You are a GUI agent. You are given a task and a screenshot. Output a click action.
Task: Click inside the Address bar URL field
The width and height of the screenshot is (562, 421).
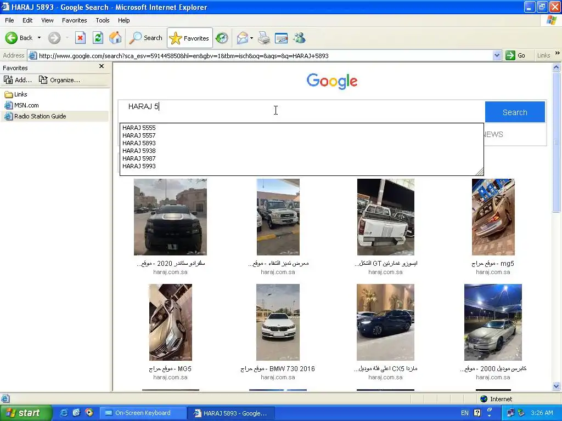(x=265, y=56)
